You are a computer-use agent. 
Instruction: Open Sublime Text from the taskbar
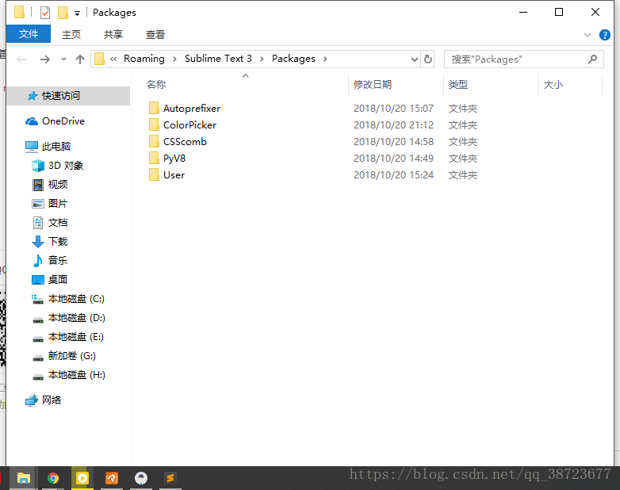[170, 478]
